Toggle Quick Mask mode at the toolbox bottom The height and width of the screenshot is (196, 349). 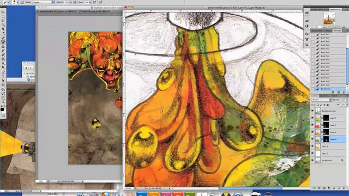tap(3, 115)
